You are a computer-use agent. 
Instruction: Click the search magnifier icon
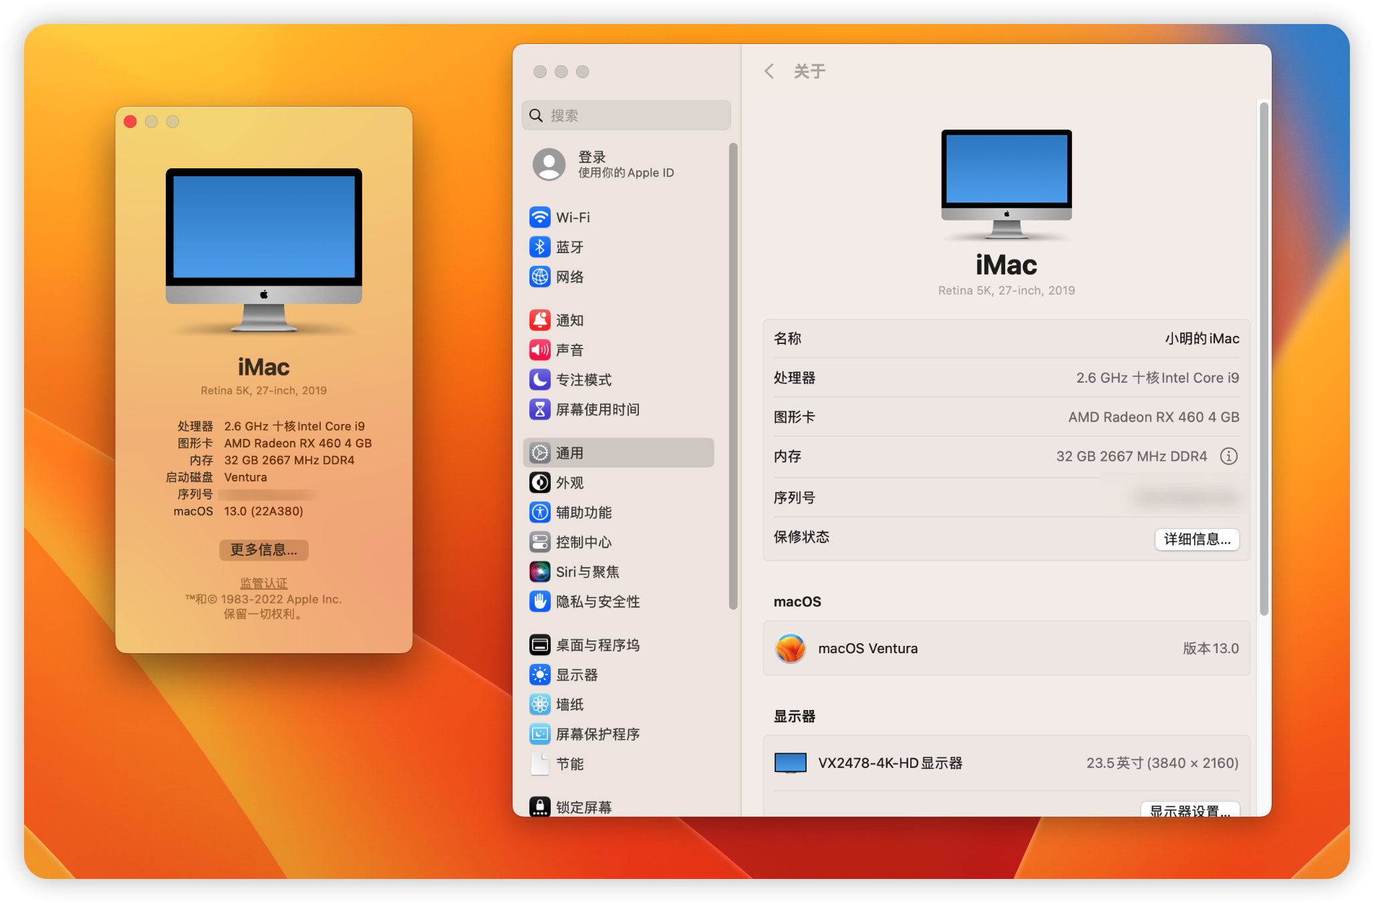[x=536, y=116]
